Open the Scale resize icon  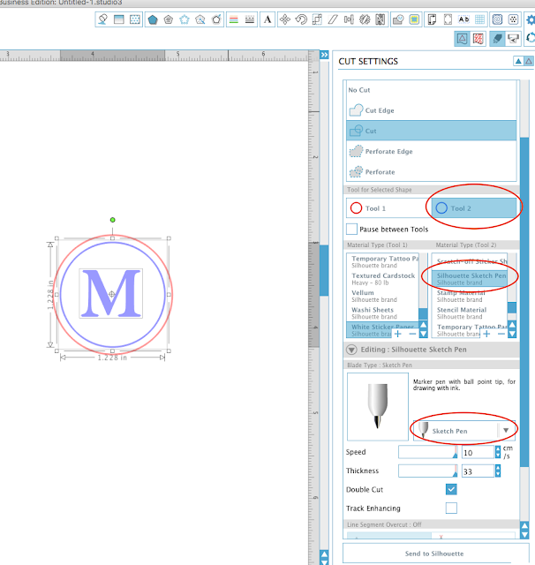pyautogui.click(x=317, y=19)
